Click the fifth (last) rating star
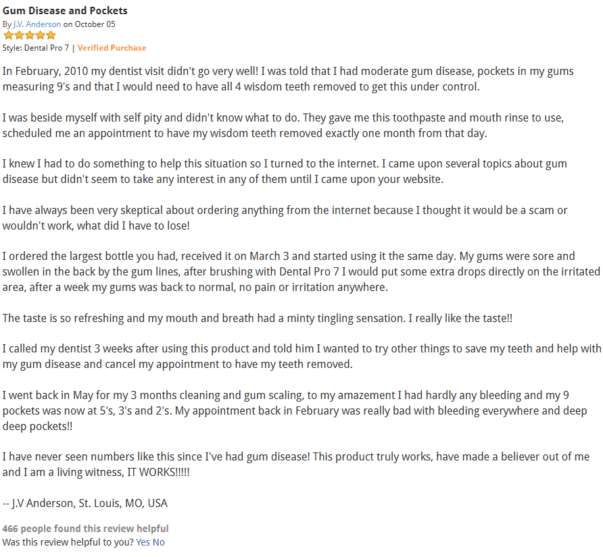Image resolution: width=603 pixels, height=557 pixels. pos(51,35)
